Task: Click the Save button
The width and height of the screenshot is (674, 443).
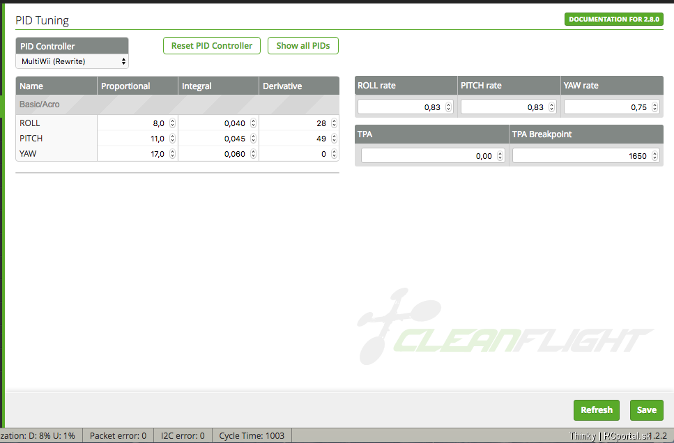Action: (647, 410)
